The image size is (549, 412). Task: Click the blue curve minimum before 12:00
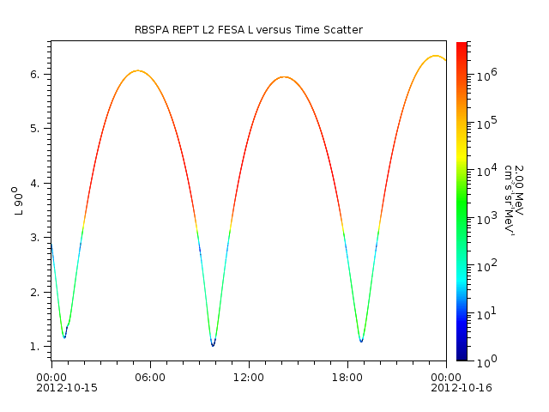click(213, 344)
